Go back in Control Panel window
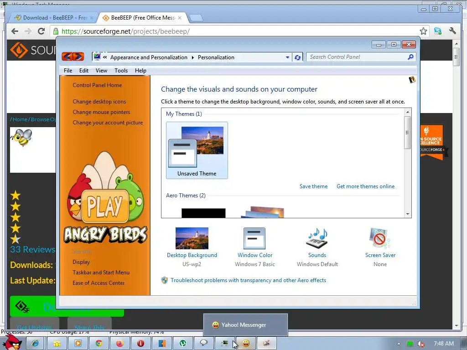The width and height of the screenshot is (467, 350). point(67,56)
